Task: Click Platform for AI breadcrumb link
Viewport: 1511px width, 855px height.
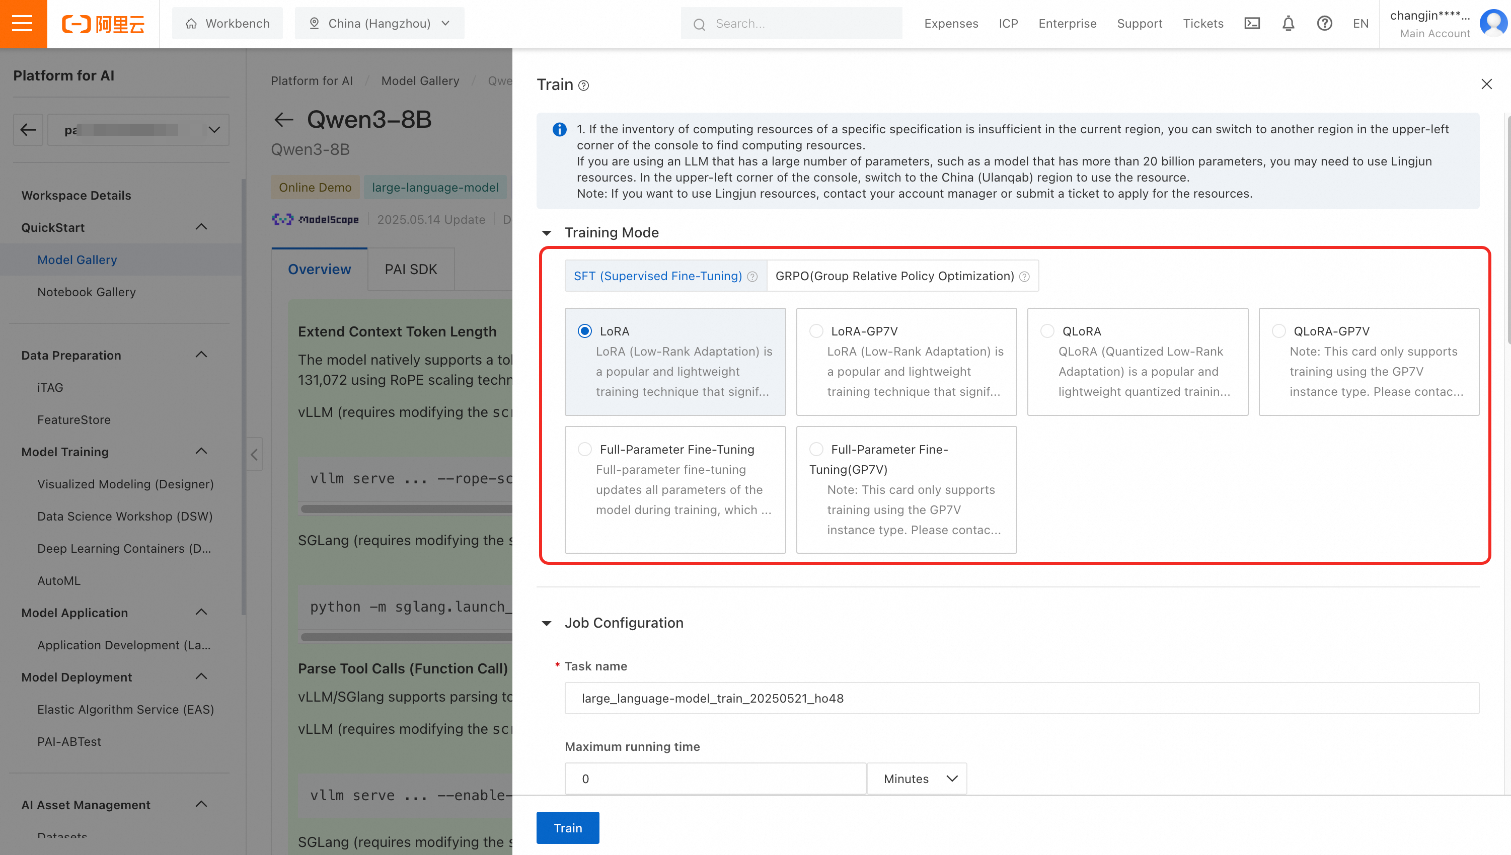Action: pos(312,81)
